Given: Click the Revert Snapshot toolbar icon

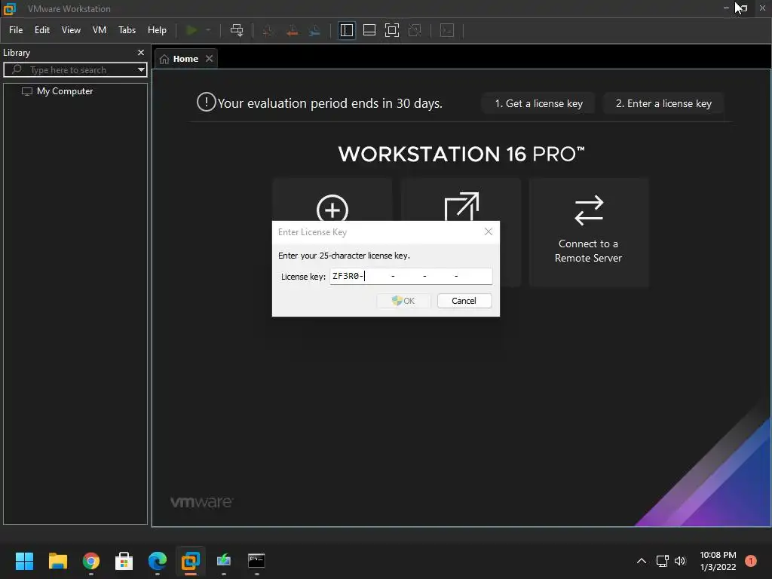Looking at the screenshot, I should click(x=292, y=30).
